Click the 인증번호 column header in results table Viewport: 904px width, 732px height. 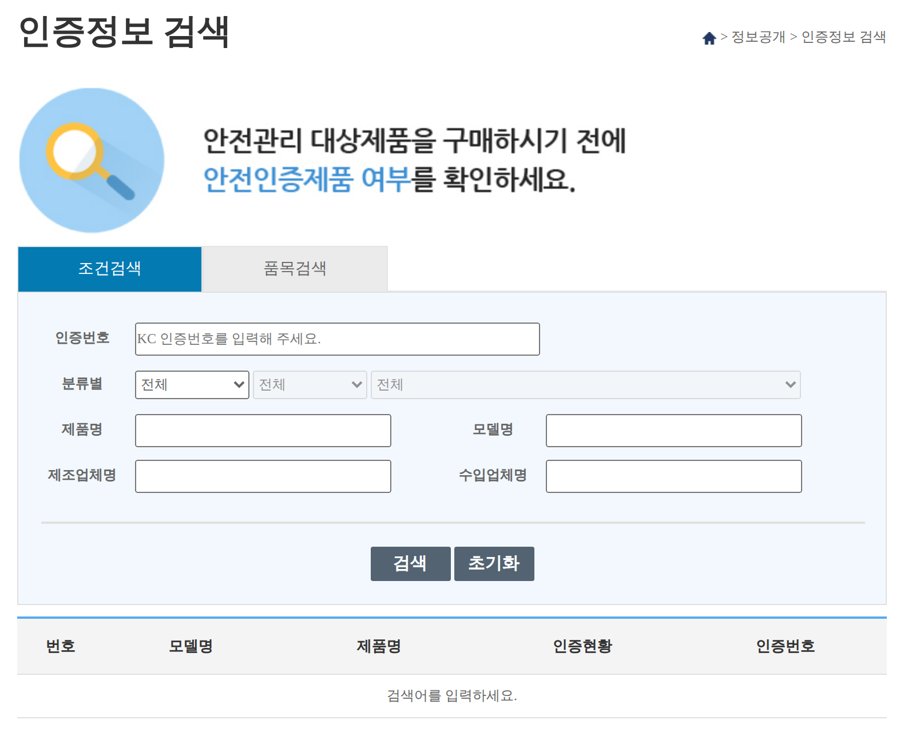[x=785, y=646]
